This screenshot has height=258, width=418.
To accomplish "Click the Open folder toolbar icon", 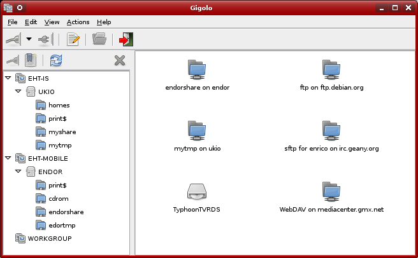I will 99,39.
